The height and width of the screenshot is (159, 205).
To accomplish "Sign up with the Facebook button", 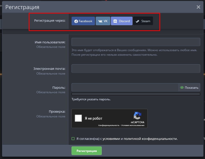I will 83,21.
